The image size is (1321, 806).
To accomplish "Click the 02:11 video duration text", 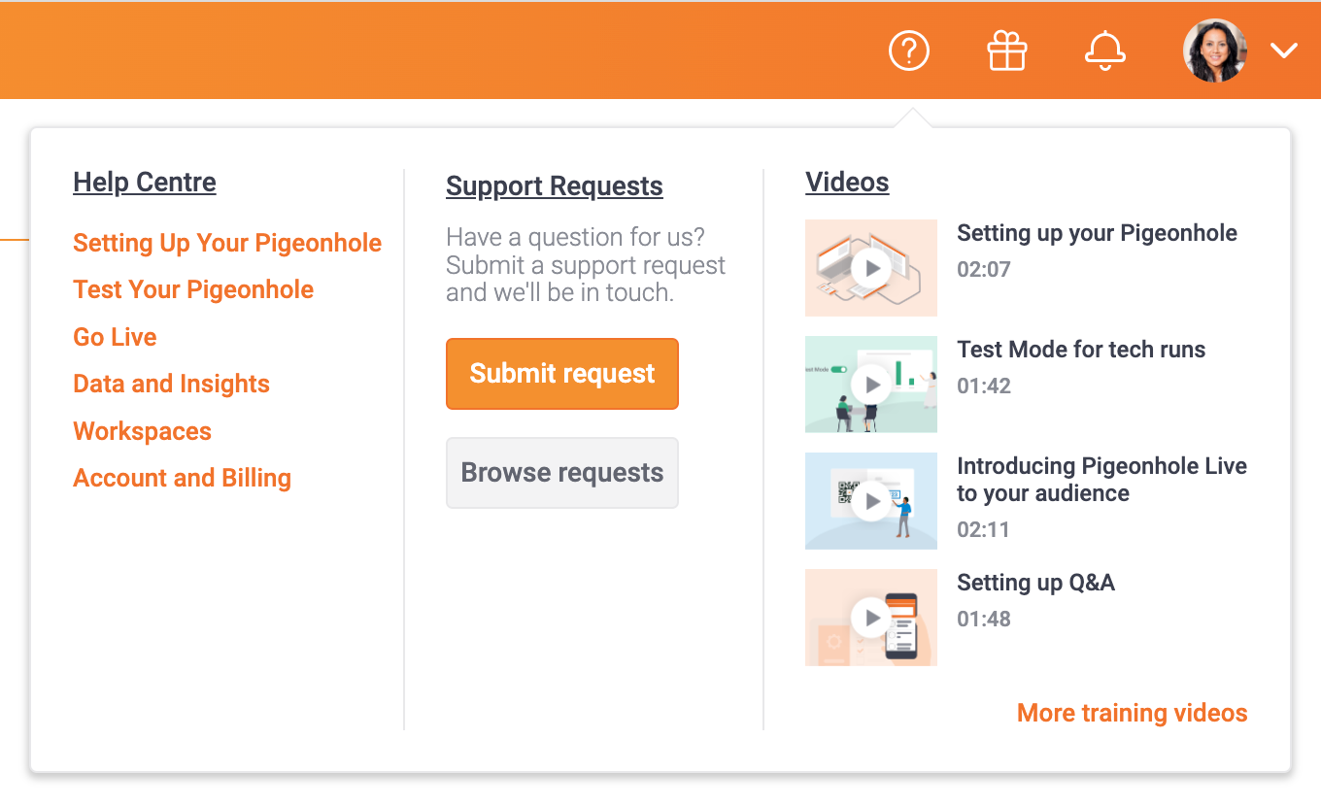I will [983, 529].
